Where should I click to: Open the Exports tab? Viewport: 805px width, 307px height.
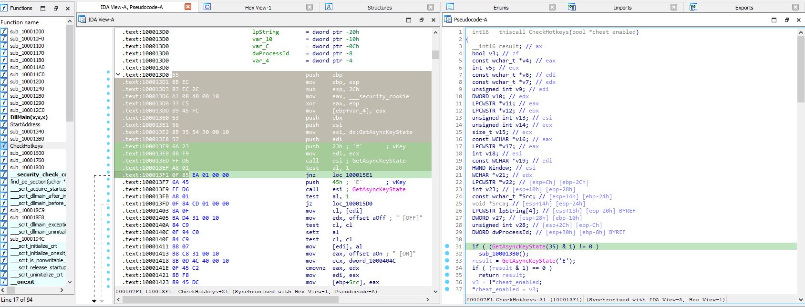click(x=743, y=8)
